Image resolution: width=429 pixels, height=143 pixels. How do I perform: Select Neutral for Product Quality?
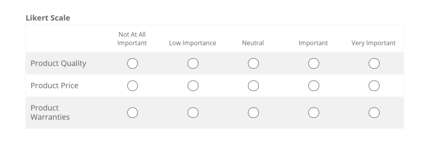point(253,63)
